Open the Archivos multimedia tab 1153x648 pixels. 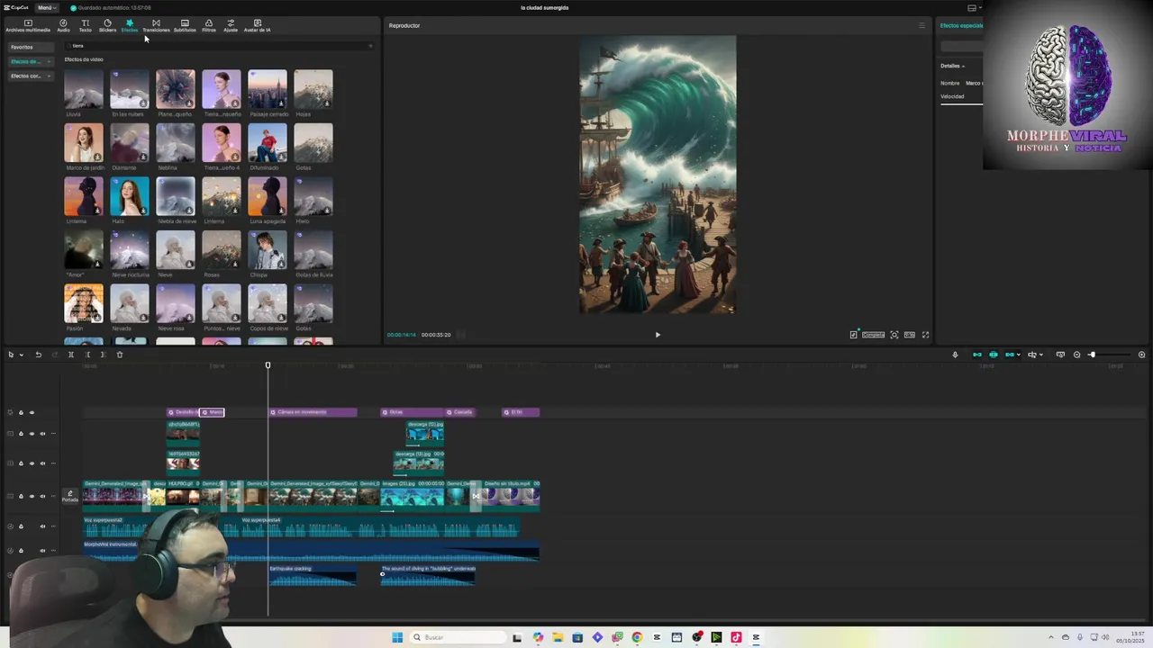pyautogui.click(x=28, y=25)
